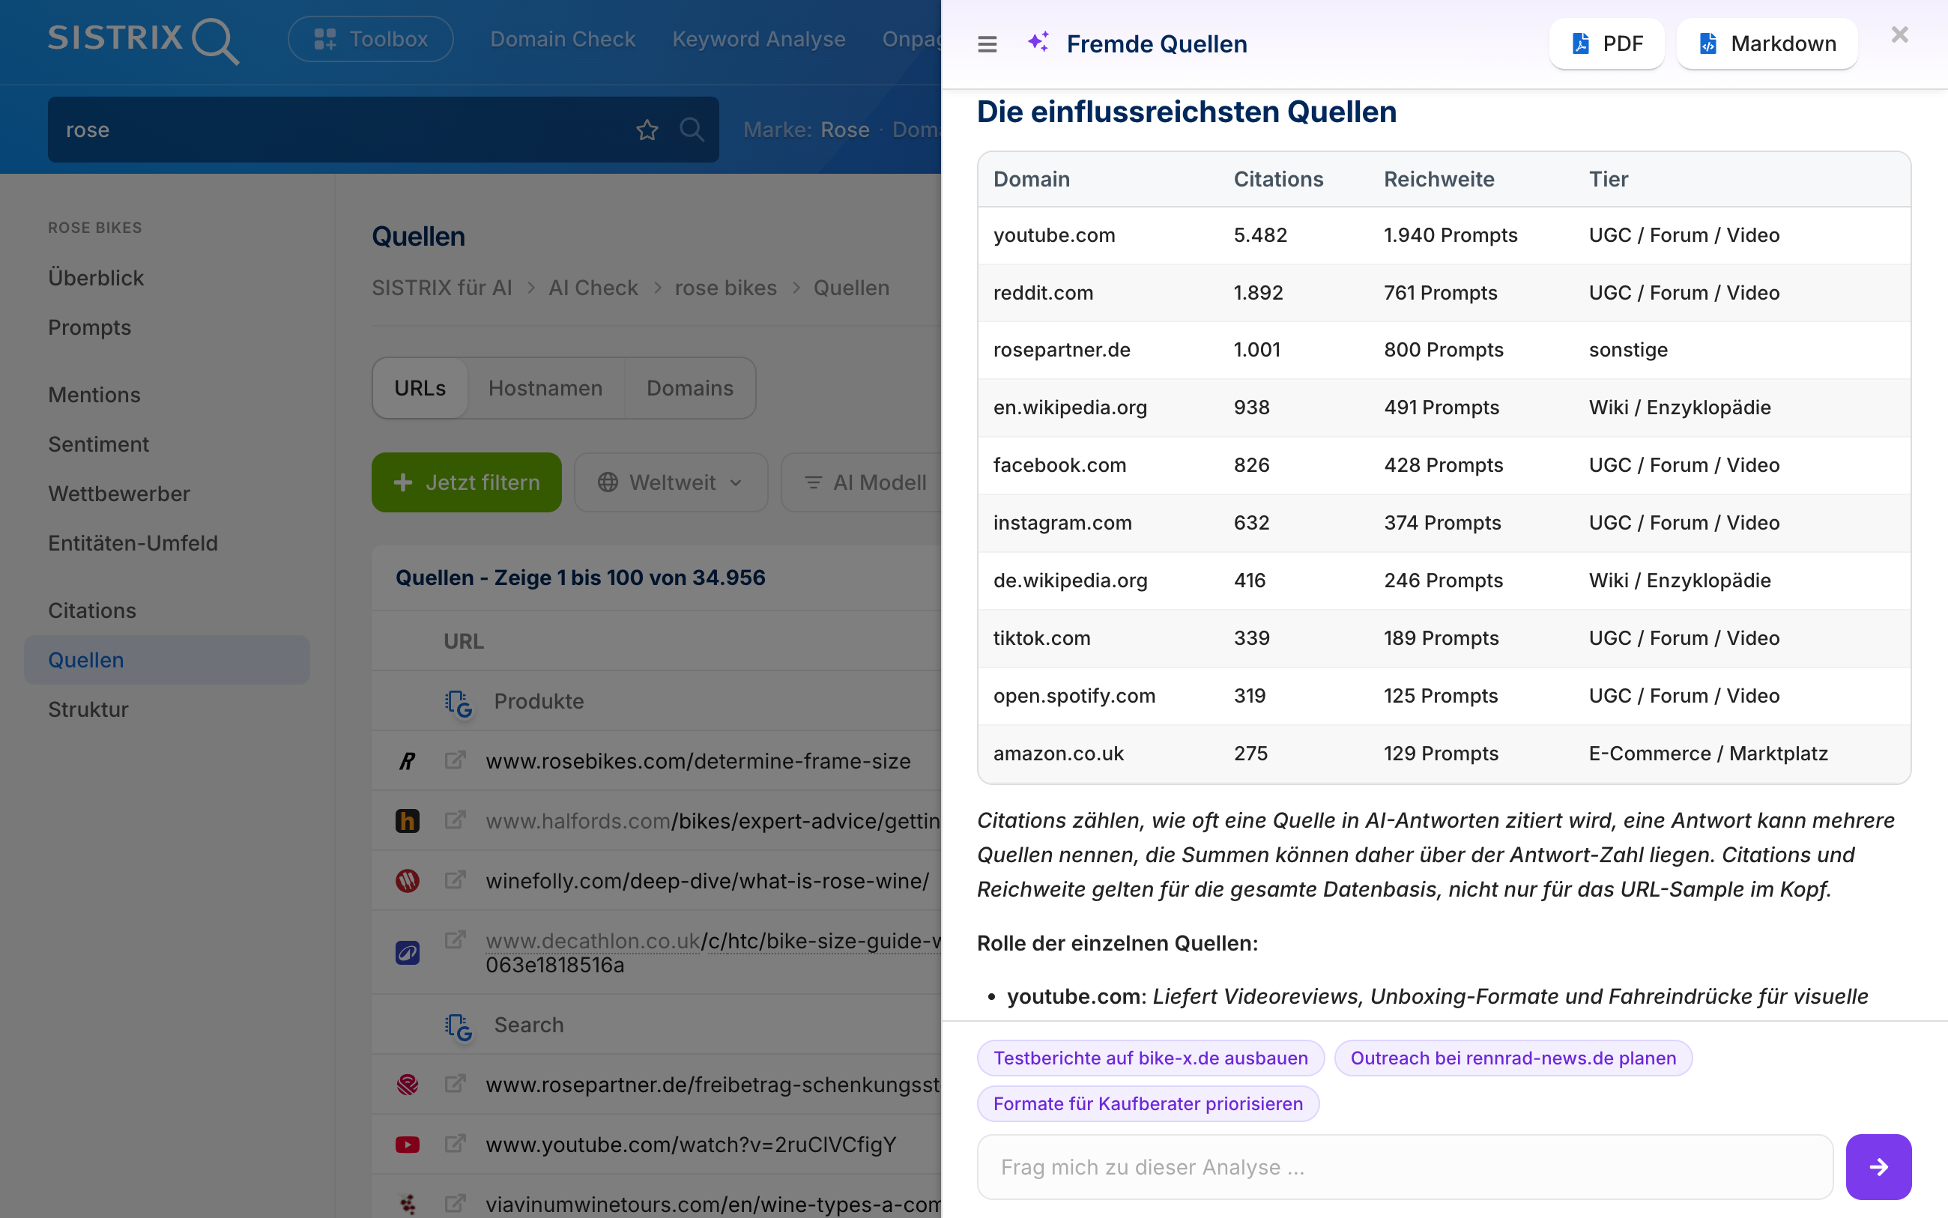Click the globe icon in Weltweit filter
The height and width of the screenshot is (1218, 1948).
608,482
